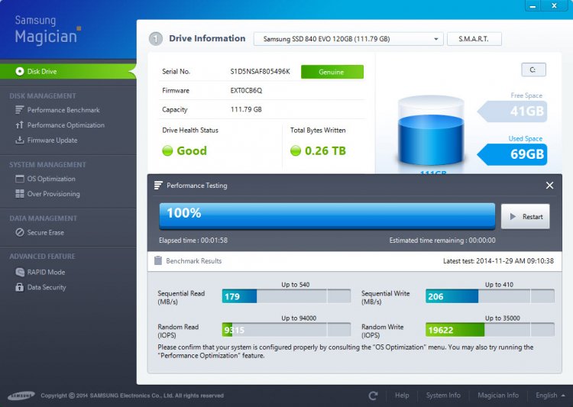Image resolution: width=573 pixels, height=407 pixels.
Task: Expand the English language selector
Action: coord(550,396)
